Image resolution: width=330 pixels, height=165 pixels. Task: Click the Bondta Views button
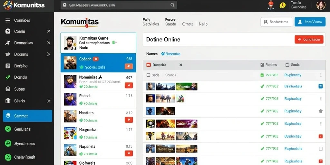point(276,22)
